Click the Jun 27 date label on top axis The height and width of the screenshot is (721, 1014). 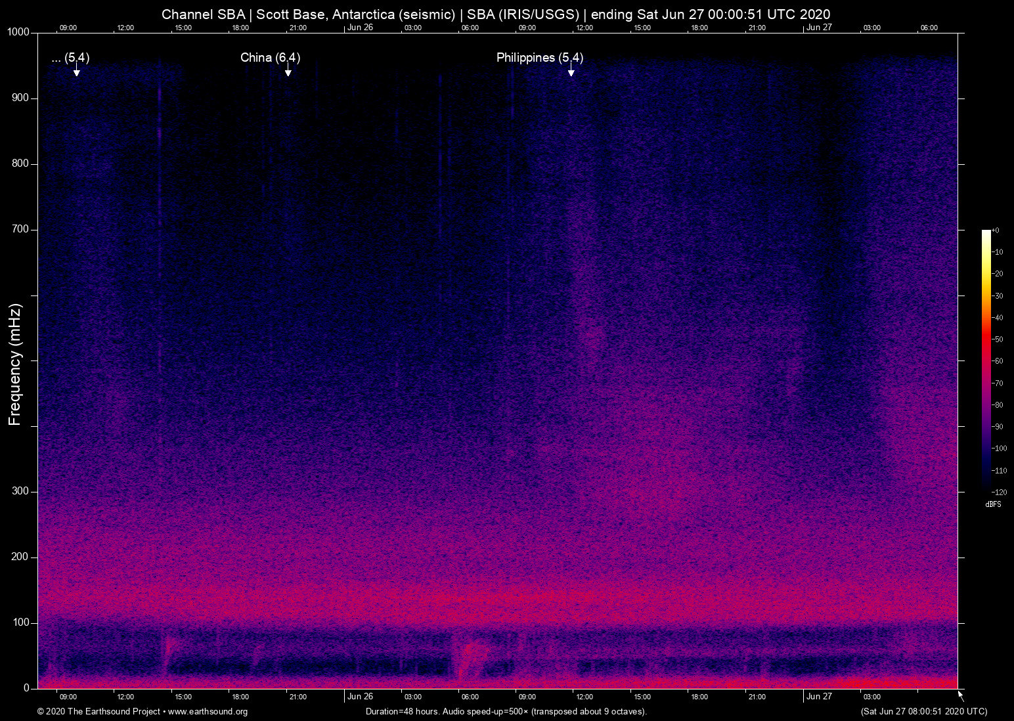(819, 28)
